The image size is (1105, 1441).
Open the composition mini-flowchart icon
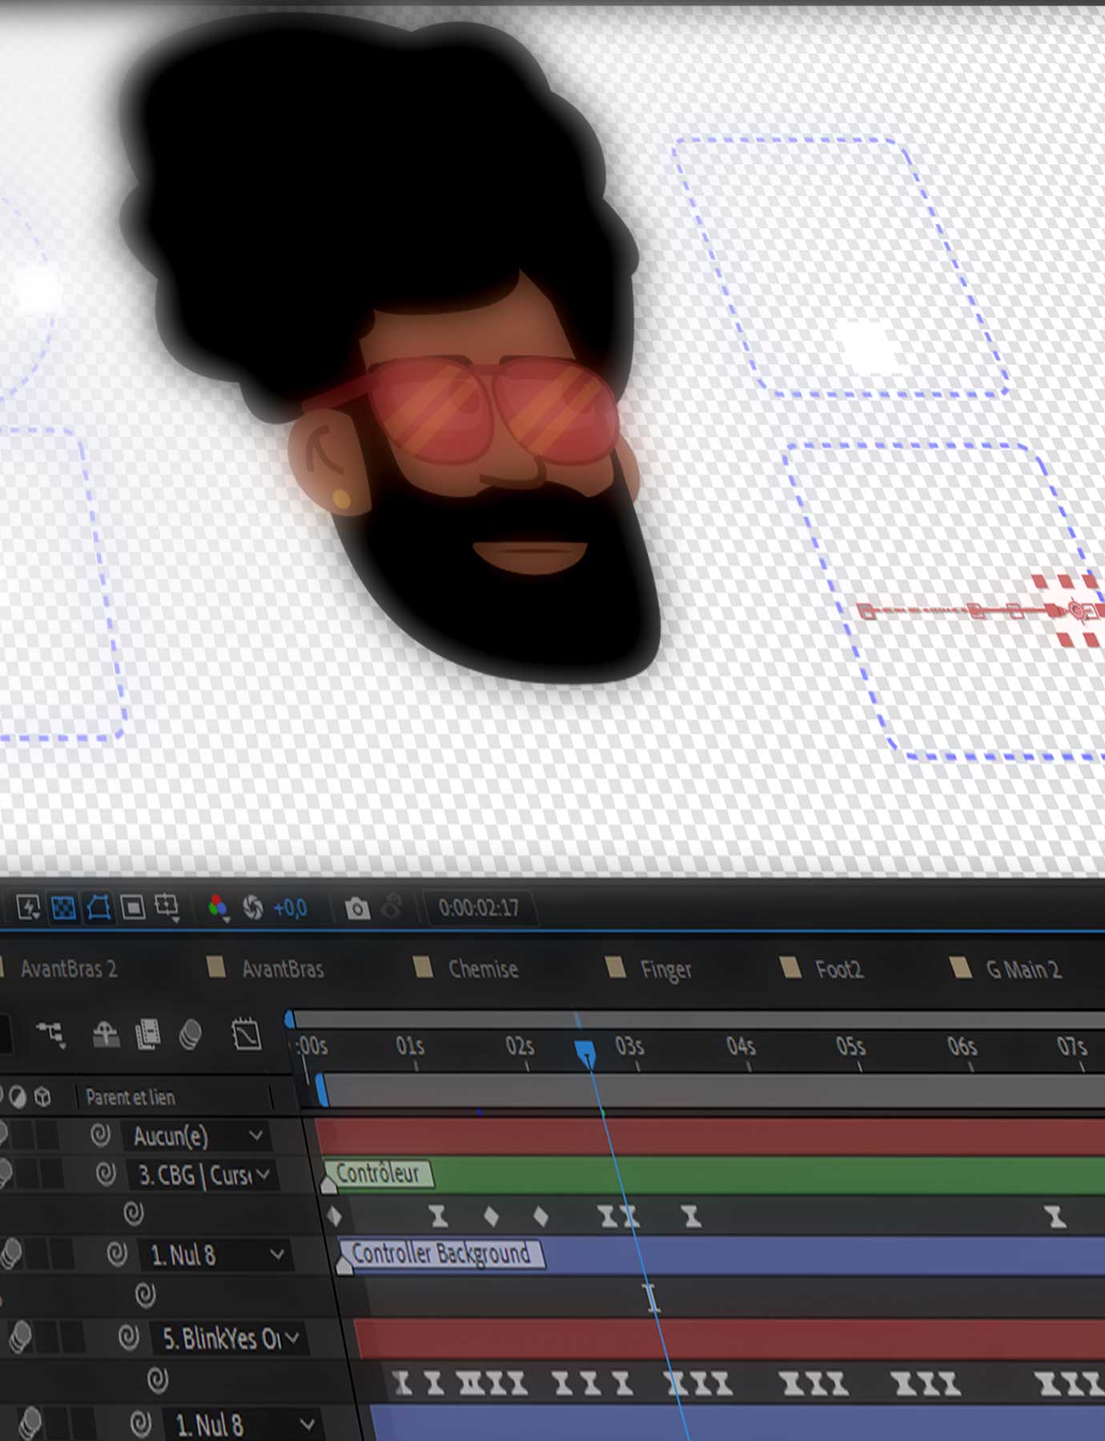click(x=51, y=1034)
